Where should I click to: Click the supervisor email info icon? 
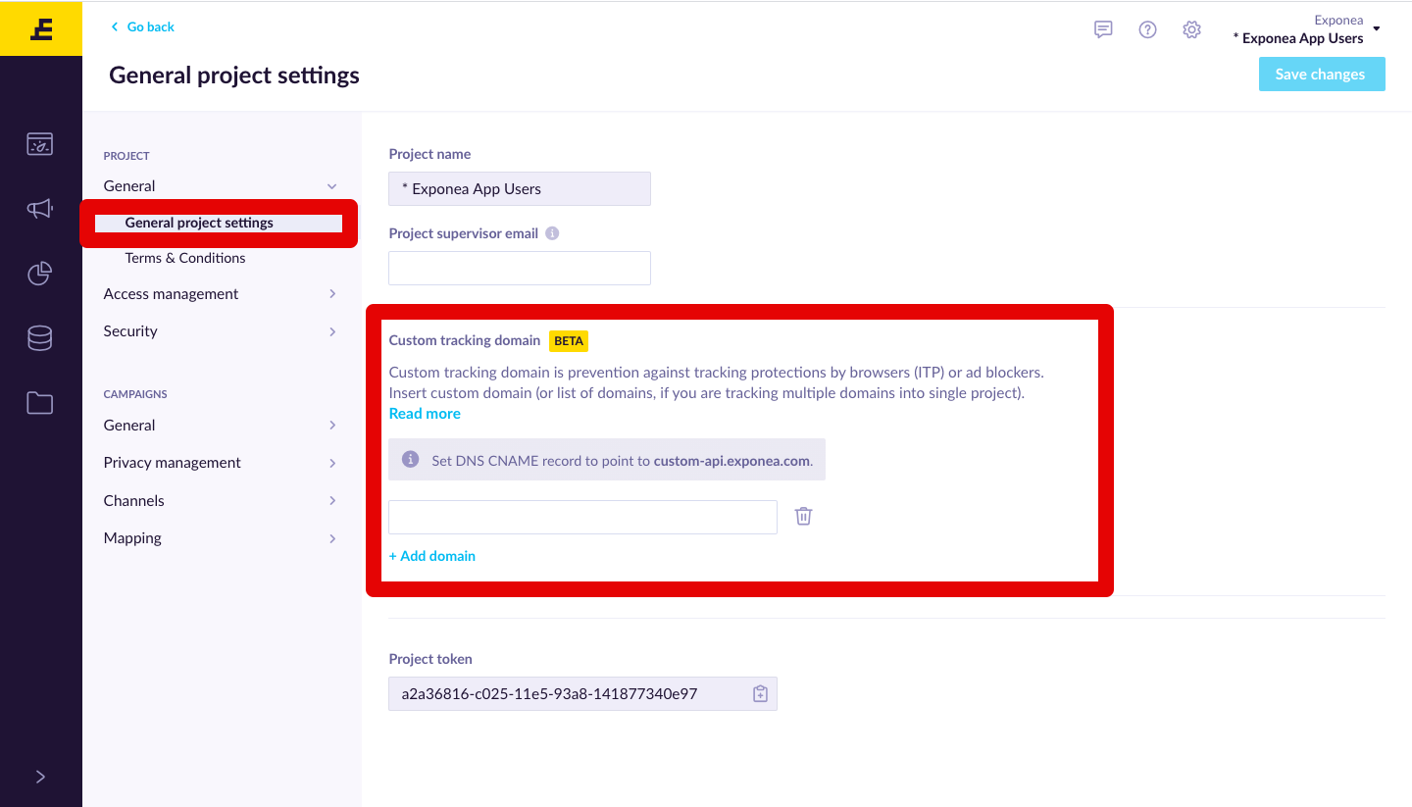tap(552, 233)
